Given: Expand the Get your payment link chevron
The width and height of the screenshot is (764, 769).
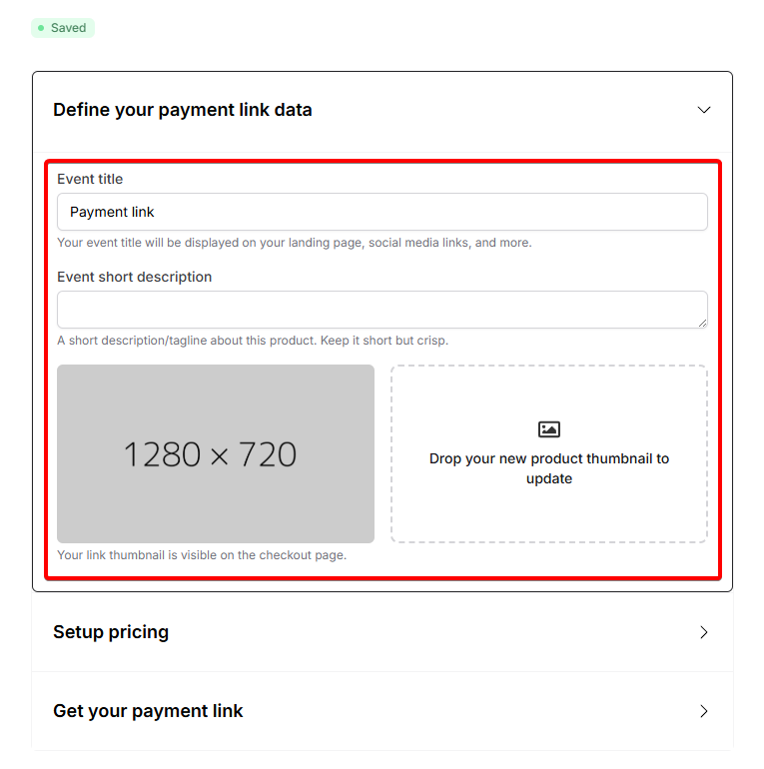Looking at the screenshot, I should (704, 711).
